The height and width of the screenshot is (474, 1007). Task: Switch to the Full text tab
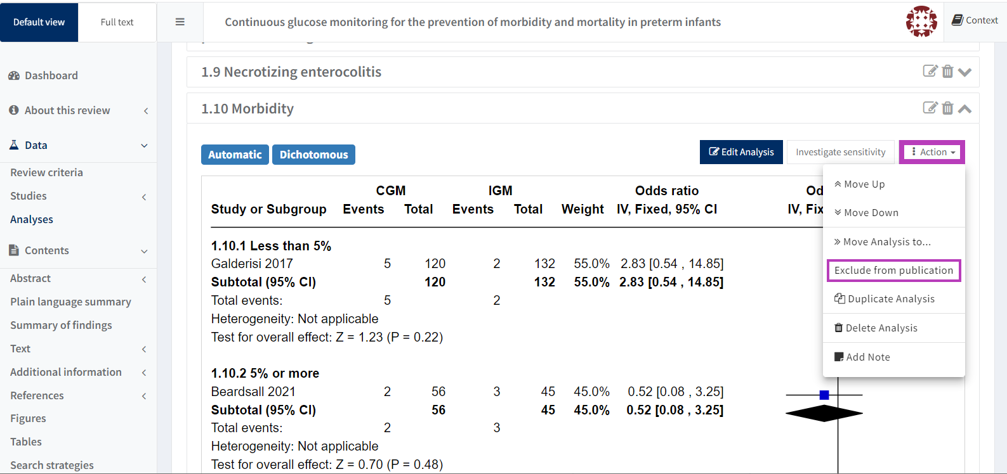(117, 22)
